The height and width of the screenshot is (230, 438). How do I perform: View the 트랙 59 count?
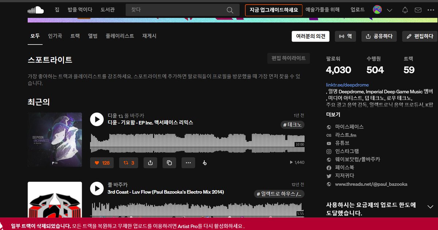click(x=409, y=66)
